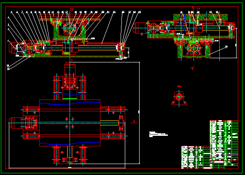Select bearing support at right end of plan-view screw

pyautogui.click(x=121, y=123)
